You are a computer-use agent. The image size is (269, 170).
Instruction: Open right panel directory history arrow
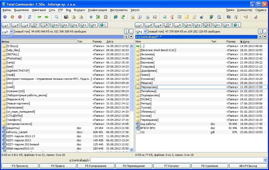265,37
